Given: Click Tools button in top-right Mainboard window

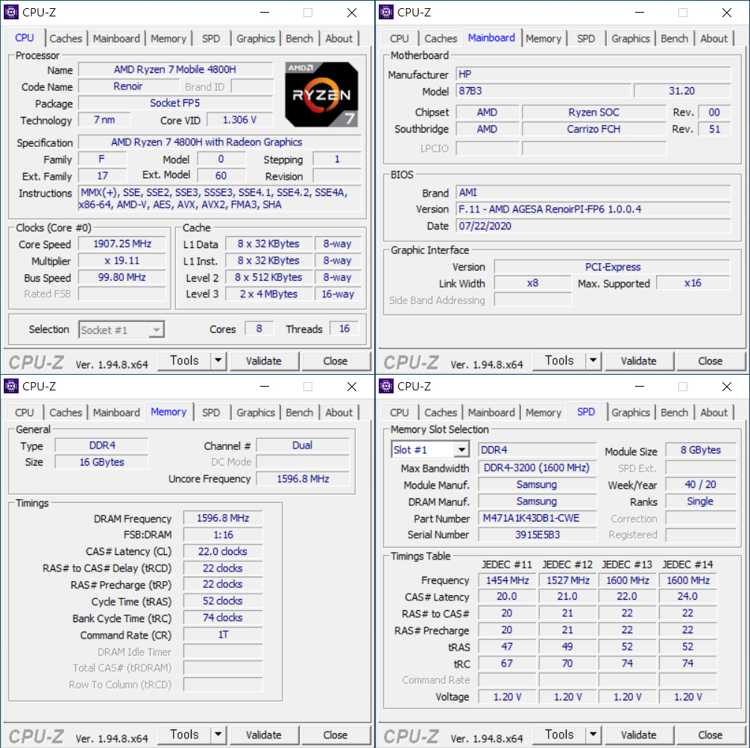Looking at the screenshot, I should (x=559, y=361).
